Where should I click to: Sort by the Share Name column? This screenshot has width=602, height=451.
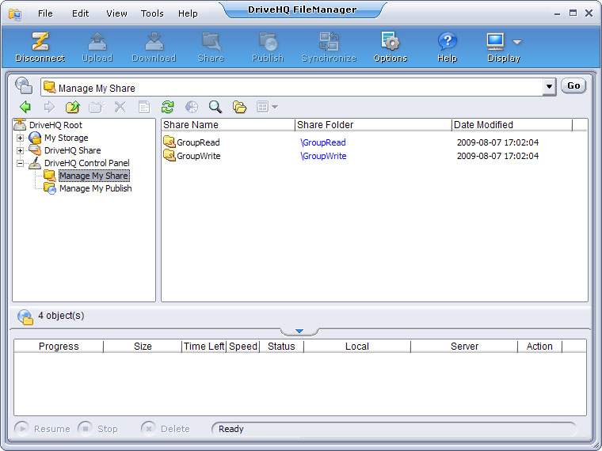coord(228,125)
